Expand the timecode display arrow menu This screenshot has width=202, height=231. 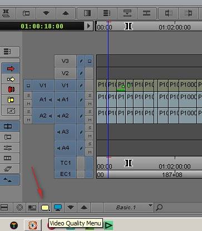(x=88, y=26)
